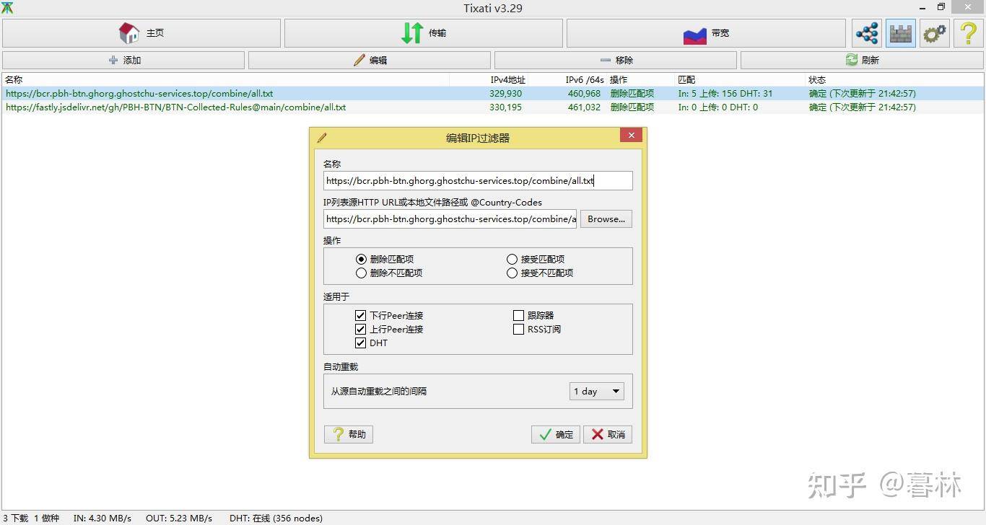This screenshot has width=986, height=525.
Task: Click the IN: 4.30 MB/s status text
Action: (102, 518)
